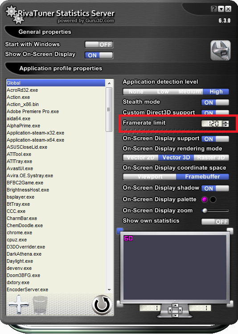The image size is (238, 334).
Task: Click the profile list scrollbar thumb
Action: coord(109,110)
